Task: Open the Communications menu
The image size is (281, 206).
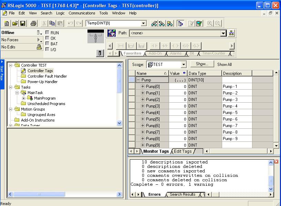Action: 82,13
